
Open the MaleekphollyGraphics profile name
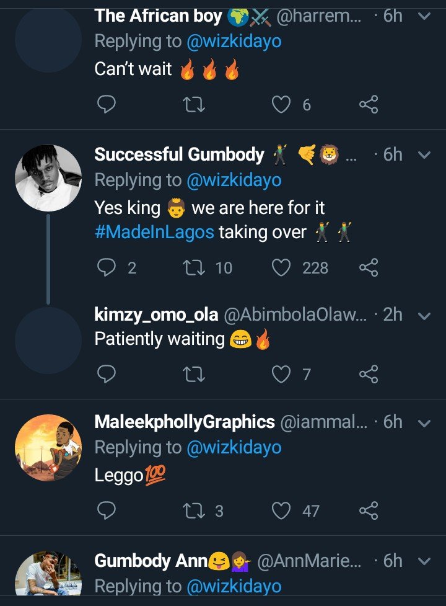click(x=184, y=422)
